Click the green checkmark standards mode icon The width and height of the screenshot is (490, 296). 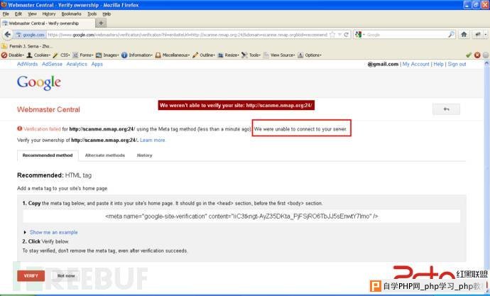pyautogui.click(x=469, y=55)
